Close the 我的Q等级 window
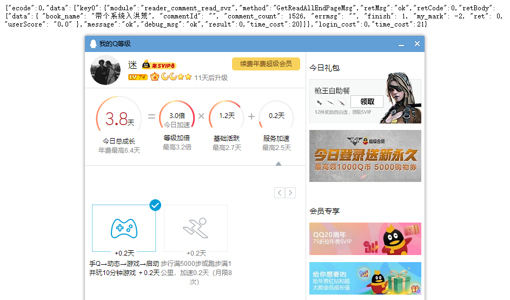 coord(418,44)
